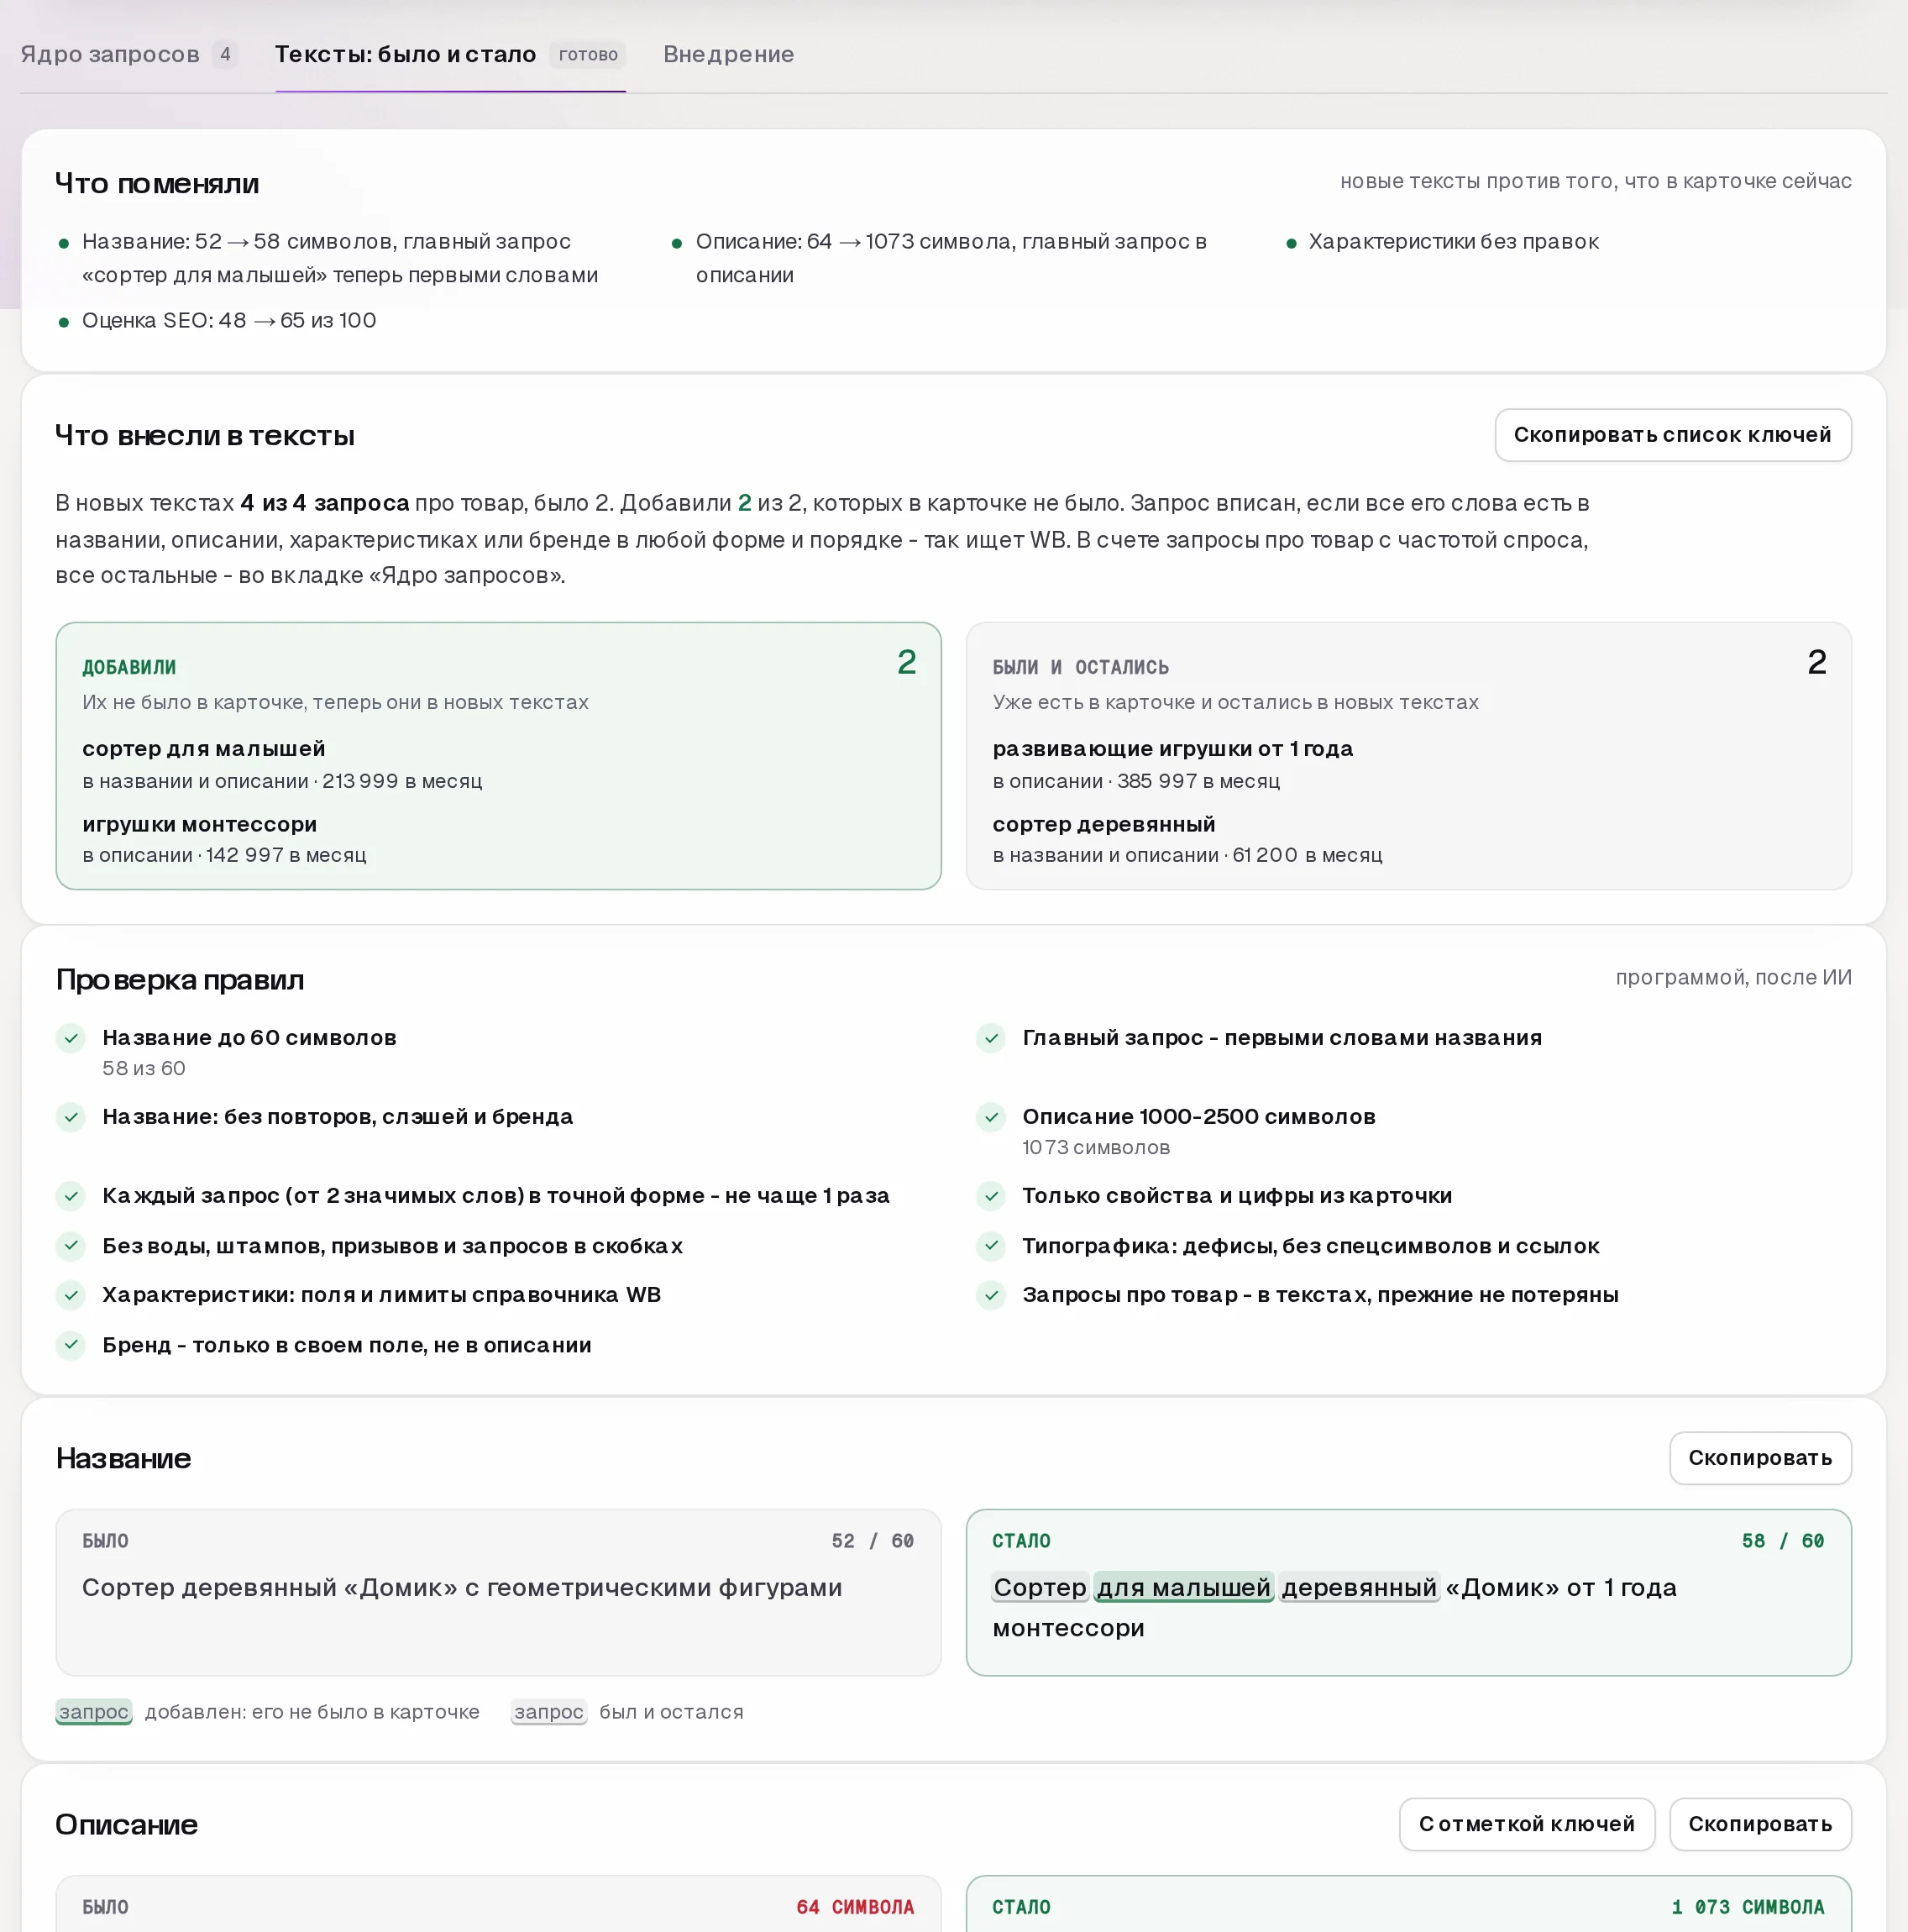Screen dimensions: 1908x1932
Task: Click the query «игрушки монтессори»
Action: click(199, 824)
